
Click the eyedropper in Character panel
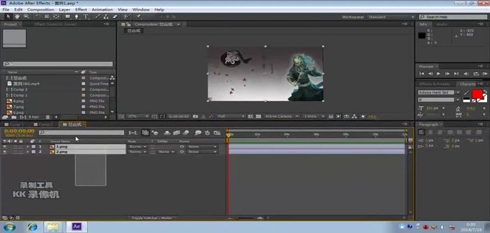pyautogui.click(x=467, y=93)
